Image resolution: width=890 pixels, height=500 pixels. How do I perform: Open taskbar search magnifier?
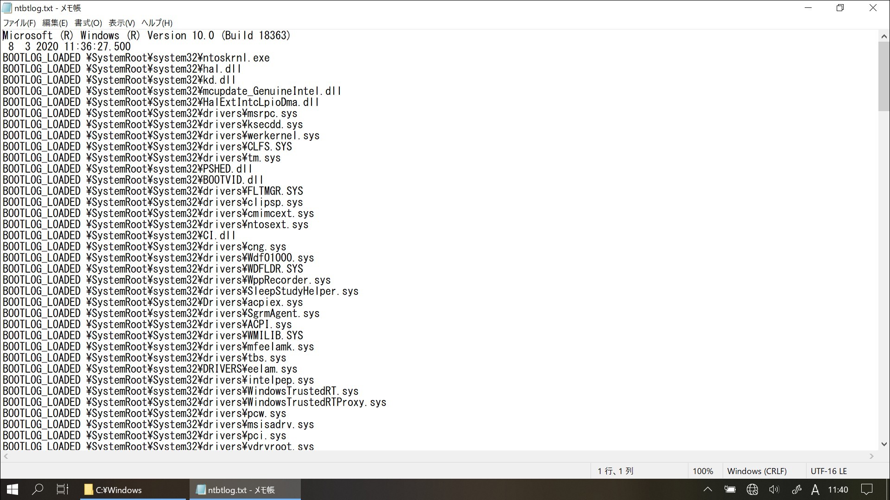point(38,489)
